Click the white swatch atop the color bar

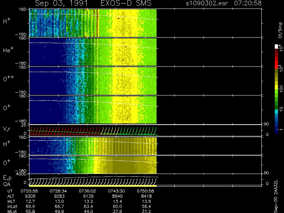(x=277, y=47)
